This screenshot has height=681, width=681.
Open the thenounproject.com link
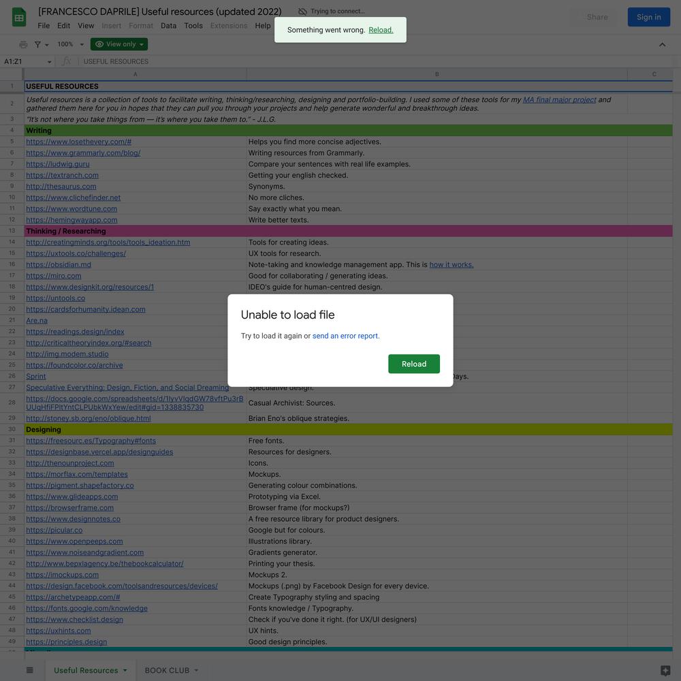[70, 463]
